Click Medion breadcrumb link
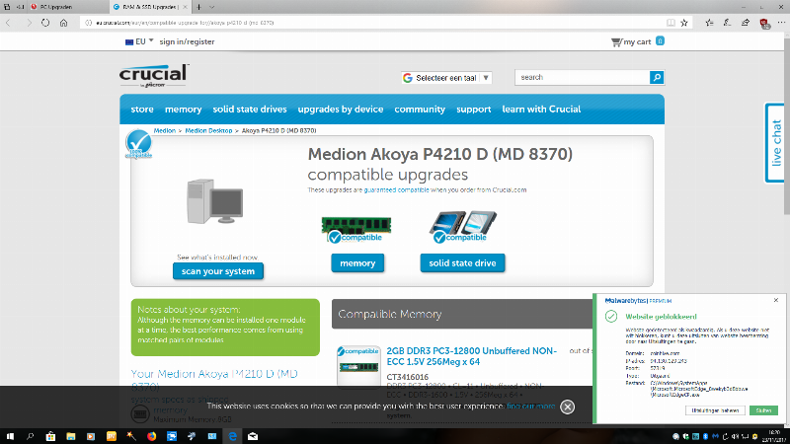The image size is (790, 444). click(x=164, y=131)
